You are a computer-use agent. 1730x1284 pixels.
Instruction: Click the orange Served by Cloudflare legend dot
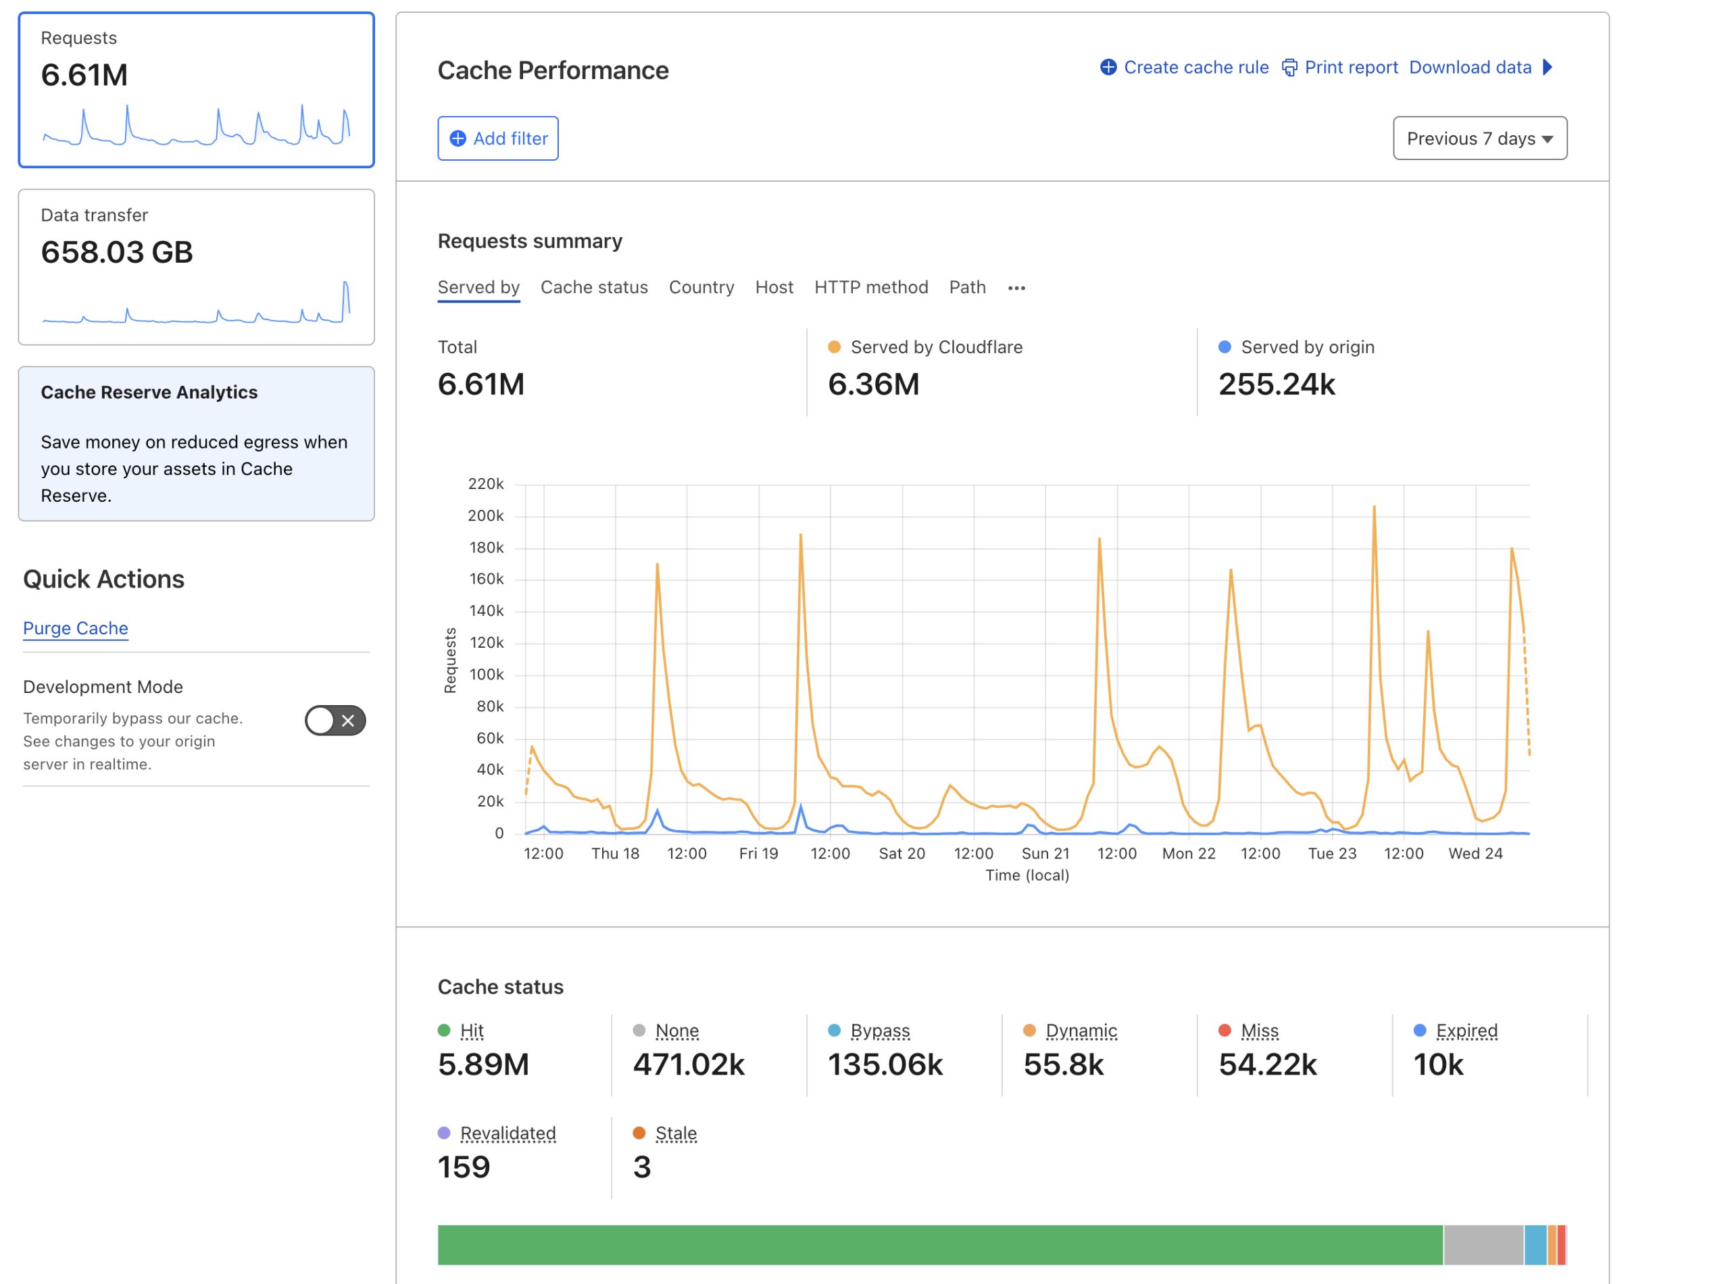(835, 347)
